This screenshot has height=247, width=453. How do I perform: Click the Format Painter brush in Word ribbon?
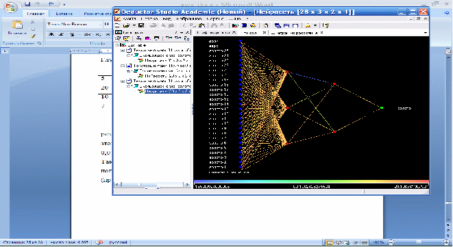(32, 36)
